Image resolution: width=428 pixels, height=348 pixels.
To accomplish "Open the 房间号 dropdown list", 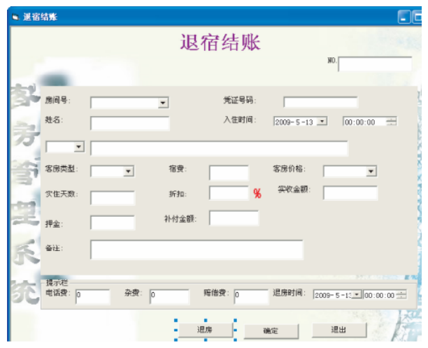I will click(163, 103).
